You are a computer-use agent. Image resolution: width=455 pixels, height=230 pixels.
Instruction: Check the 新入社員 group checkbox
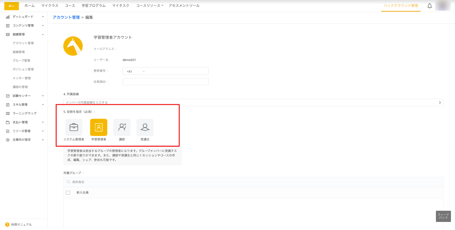[68, 193]
